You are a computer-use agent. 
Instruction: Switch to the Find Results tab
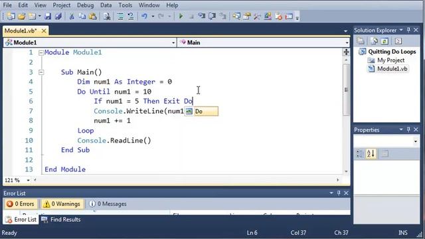pos(61,220)
